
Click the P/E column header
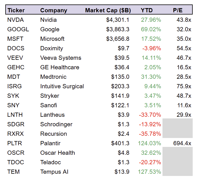click(178, 10)
